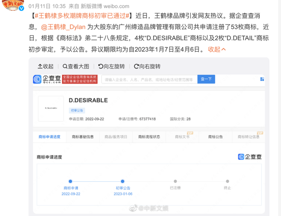Collapse the post text with 收起 link

(216, 49)
